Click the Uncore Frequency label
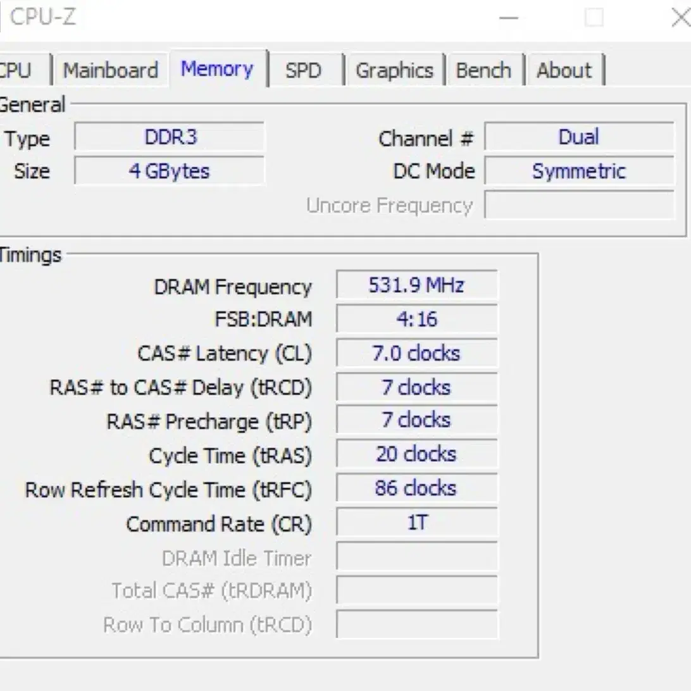The image size is (691, 691). [x=390, y=206]
